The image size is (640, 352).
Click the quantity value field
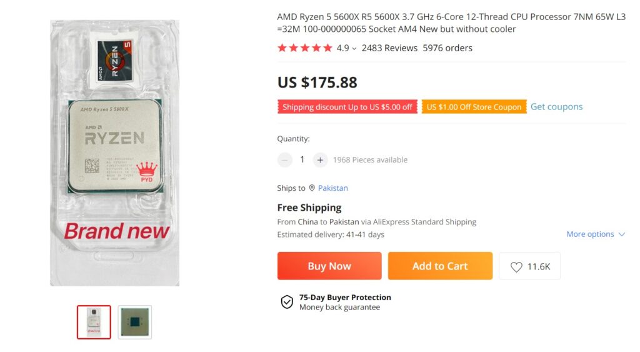click(x=302, y=160)
